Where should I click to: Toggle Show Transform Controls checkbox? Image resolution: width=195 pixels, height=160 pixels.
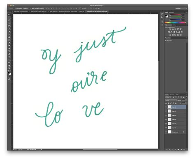(30, 9)
